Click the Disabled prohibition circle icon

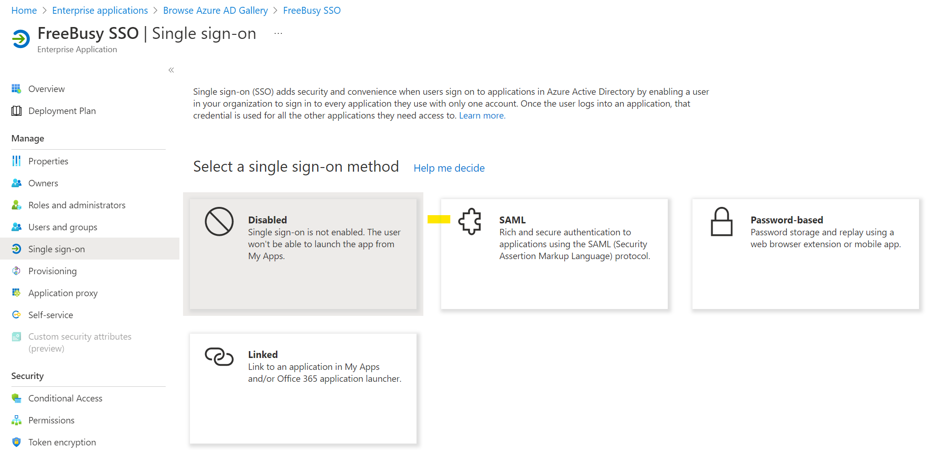pos(219,222)
